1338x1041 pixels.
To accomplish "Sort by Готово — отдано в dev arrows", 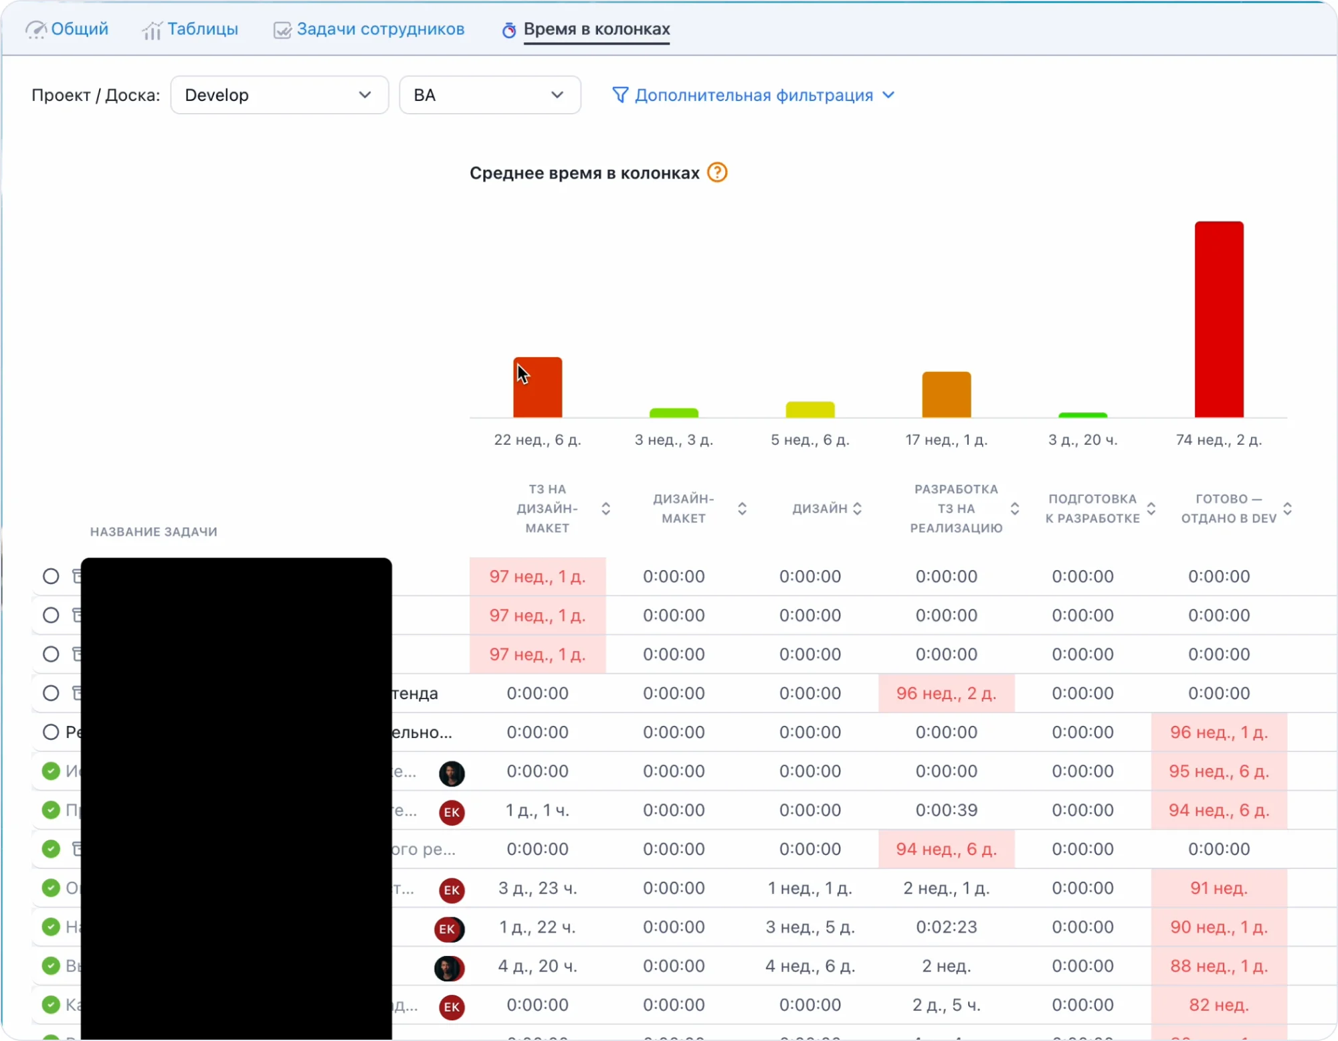I will (1288, 509).
